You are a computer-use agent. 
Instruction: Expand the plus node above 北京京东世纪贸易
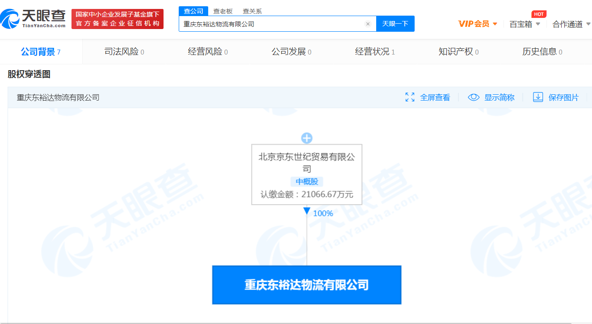(x=306, y=138)
